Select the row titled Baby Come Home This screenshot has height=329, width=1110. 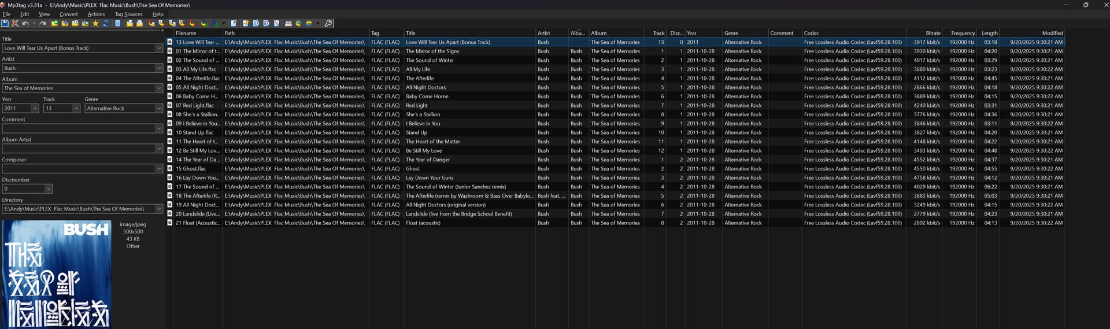coord(615,97)
